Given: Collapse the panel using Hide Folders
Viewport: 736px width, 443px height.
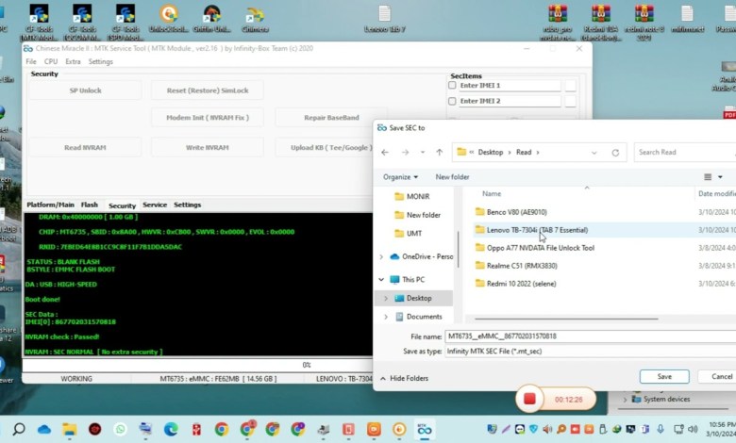Looking at the screenshot, I should pyautogui.click(x=403, y=378).
